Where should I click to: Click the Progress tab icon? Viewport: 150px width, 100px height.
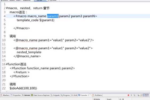tap(62, 95)
